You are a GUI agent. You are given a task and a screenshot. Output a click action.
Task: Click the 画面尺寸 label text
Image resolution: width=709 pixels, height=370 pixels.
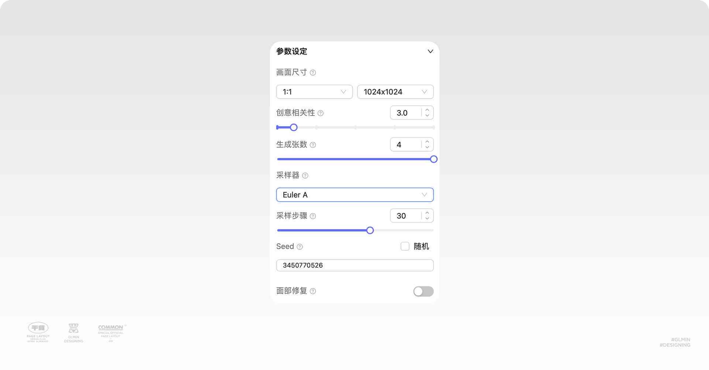[292, 72]
